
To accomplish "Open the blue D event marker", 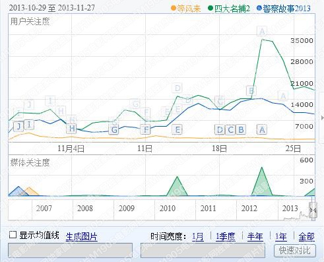I will point(220,130).
